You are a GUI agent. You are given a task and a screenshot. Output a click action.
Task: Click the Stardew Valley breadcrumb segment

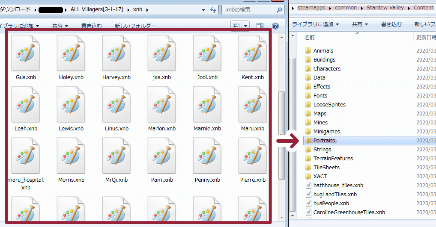click(x=385, y=8)
